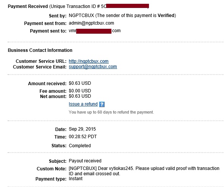Click the custom note mentioning vytiokas245
This screenshot has height=187, width=224.
click(144, 171)
